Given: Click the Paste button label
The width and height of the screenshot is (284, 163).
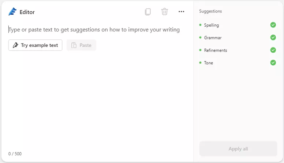Looking at the screenshot, I should tap(85, 45).
